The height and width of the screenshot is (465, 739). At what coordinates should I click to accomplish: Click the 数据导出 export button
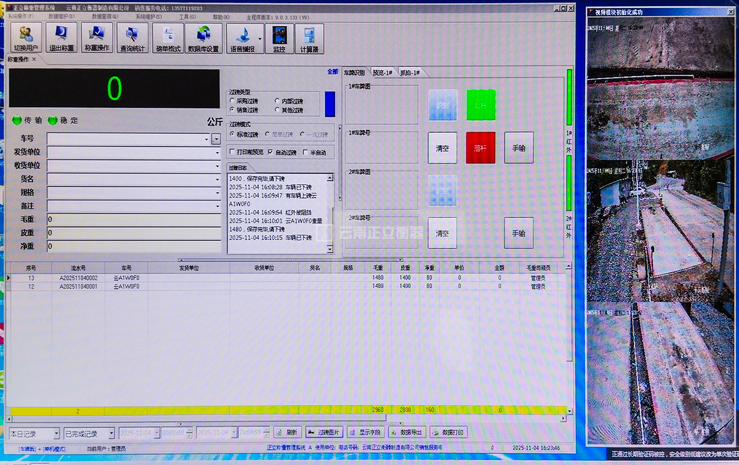(x=407, y=432)
